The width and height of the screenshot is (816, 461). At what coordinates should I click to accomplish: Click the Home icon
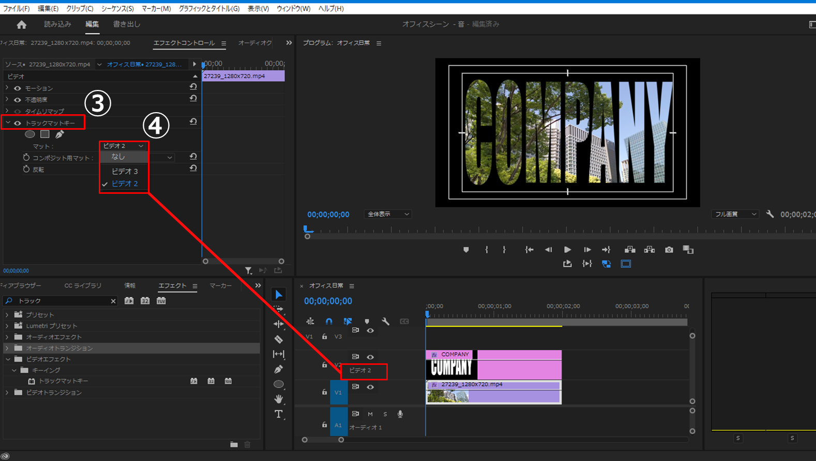(21, 24)
